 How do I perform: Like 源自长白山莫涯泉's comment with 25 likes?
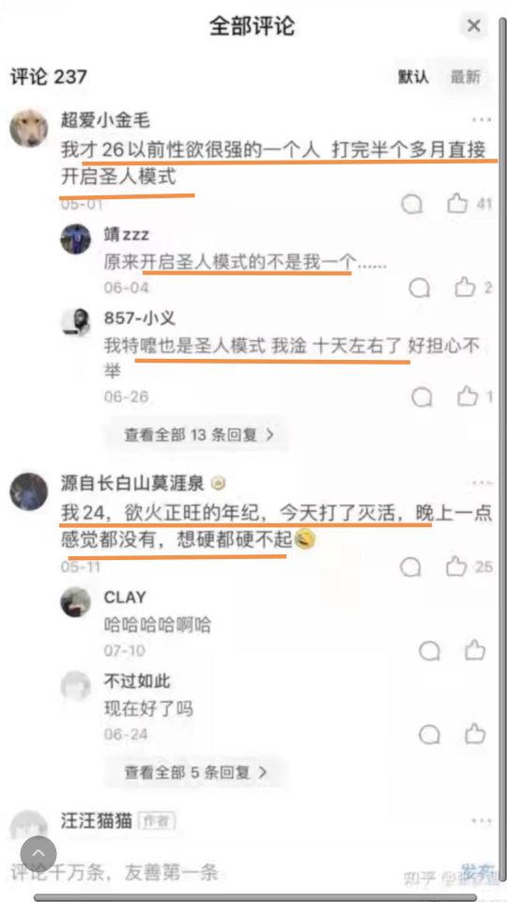456,567
